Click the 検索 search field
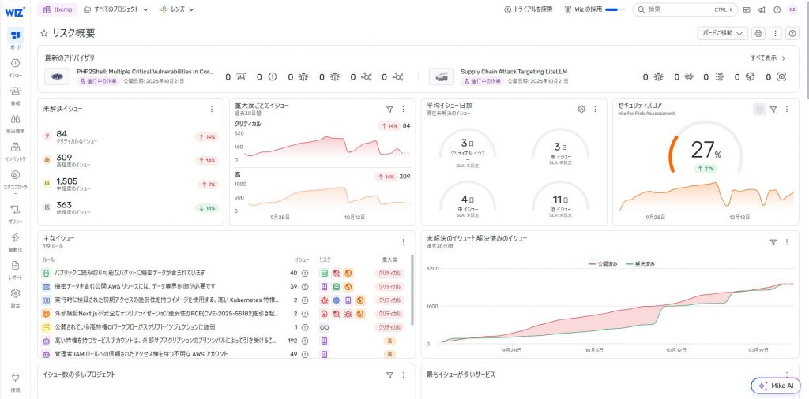 click(x=685, y=9)
